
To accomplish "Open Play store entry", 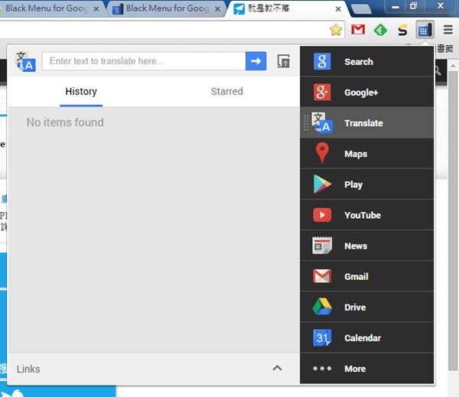I will pyautogui.click(x=366, y=184).
